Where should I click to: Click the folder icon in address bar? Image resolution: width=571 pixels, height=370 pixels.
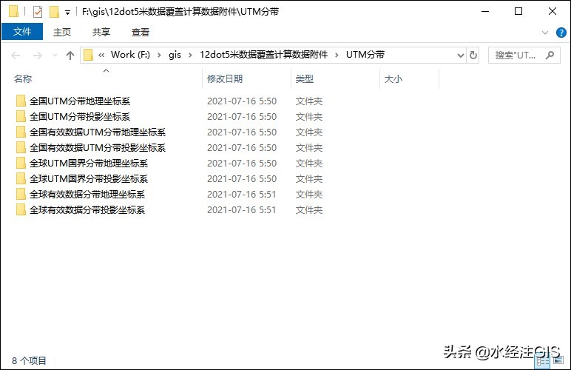tap(89, 55)
